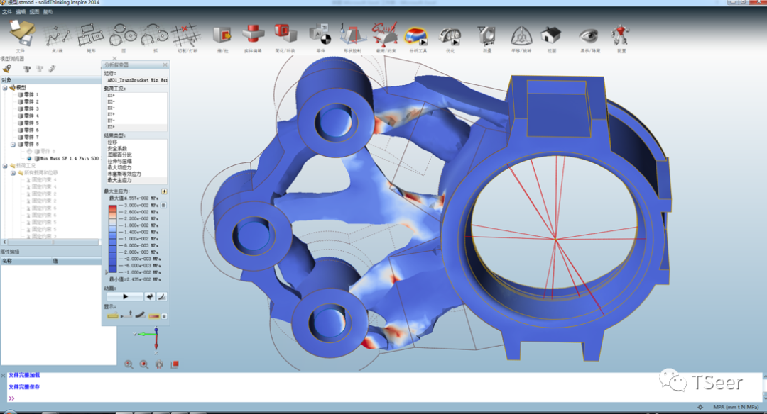This screenshot has height=414, width=767.
Task: Open the 显示/隐藏 (Show/Hide) tool
Action: tap(589, 34)
